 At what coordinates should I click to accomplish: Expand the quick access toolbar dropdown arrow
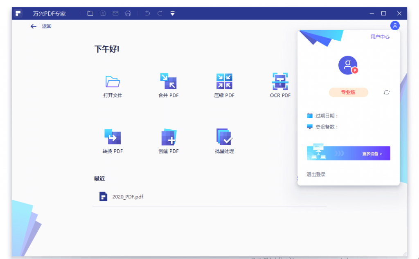coord(173,14)
